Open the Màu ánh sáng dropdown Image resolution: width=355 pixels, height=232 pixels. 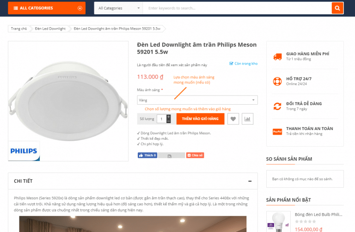coord(197,100)
